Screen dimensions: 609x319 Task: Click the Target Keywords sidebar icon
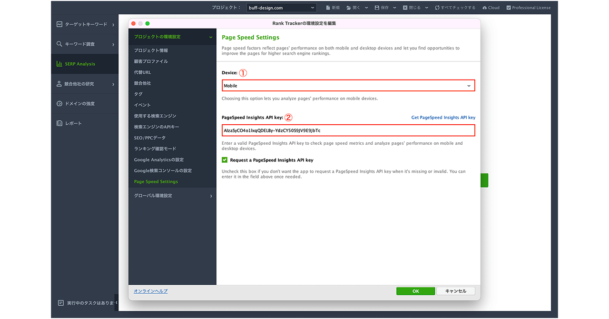click(x=59, y=24)
